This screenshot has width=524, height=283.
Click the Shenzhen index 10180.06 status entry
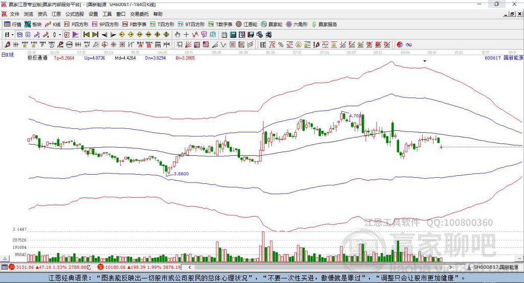pos(139,267)
